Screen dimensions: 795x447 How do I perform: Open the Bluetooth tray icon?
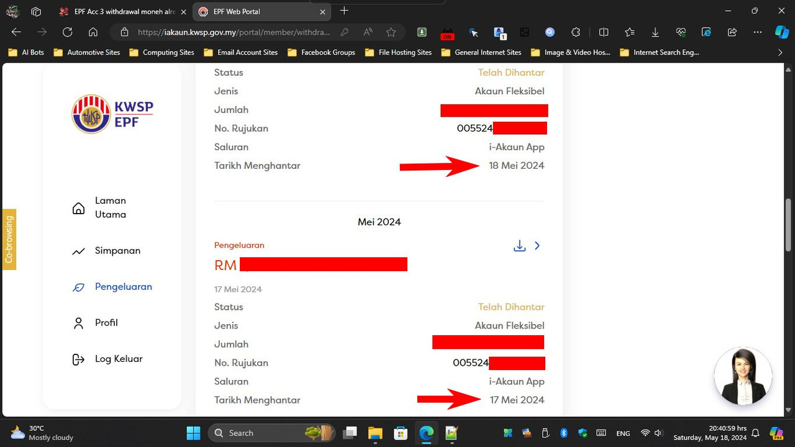pos(564,433)
